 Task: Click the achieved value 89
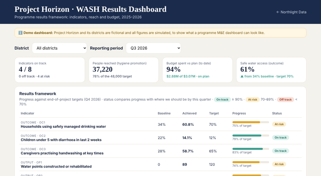pos(185,164)
